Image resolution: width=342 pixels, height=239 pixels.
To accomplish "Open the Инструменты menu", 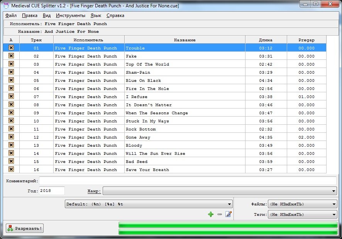I will [x=71, y=15].
